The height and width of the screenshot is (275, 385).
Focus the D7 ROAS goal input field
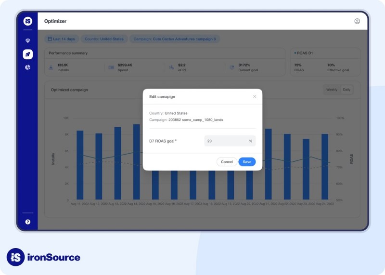230,141
